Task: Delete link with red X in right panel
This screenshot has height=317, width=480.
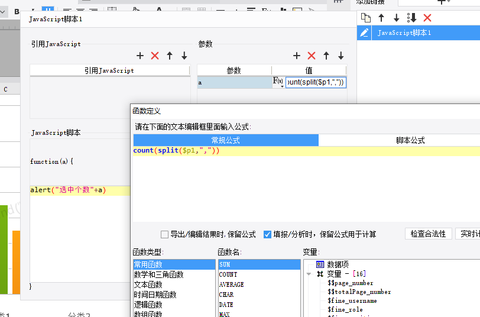Action: click(x=427, y=18)
